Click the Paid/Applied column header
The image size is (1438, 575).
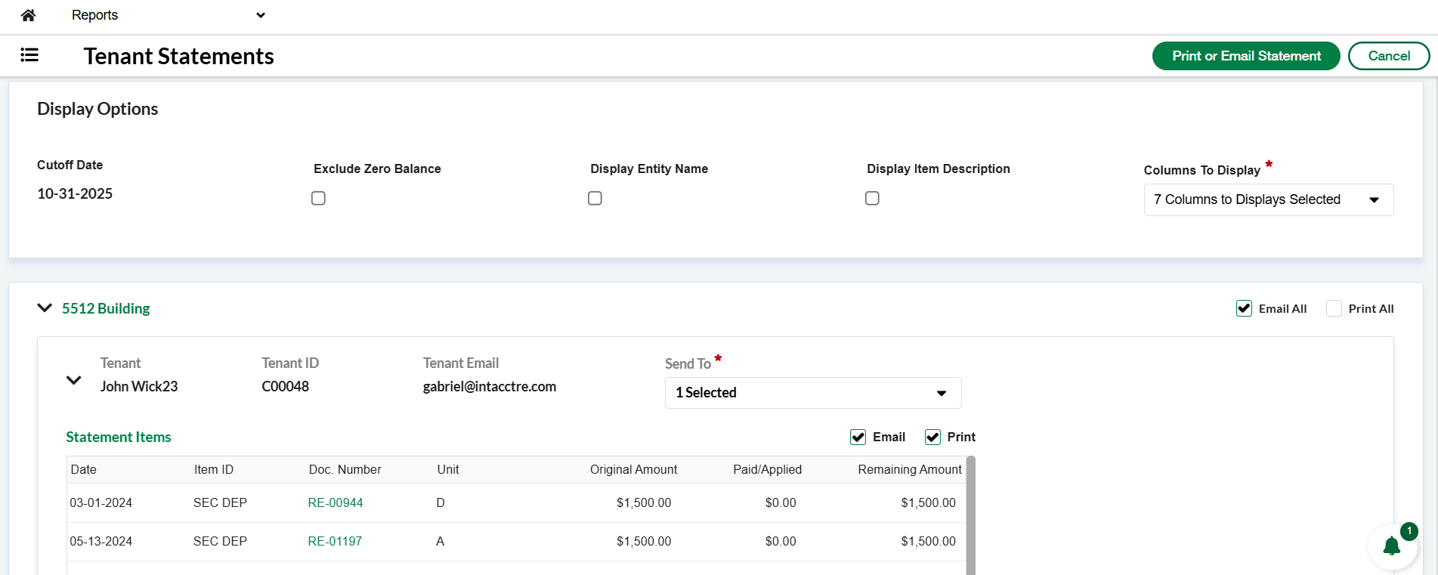[767, 470]
